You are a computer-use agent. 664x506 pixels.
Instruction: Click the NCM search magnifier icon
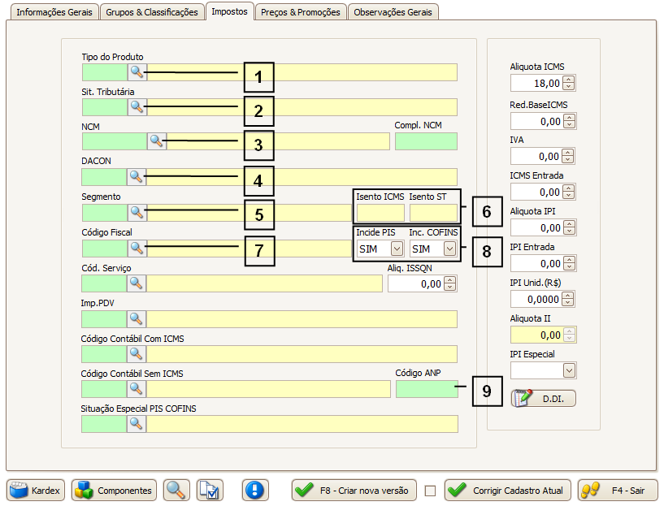tap(157, 141)
